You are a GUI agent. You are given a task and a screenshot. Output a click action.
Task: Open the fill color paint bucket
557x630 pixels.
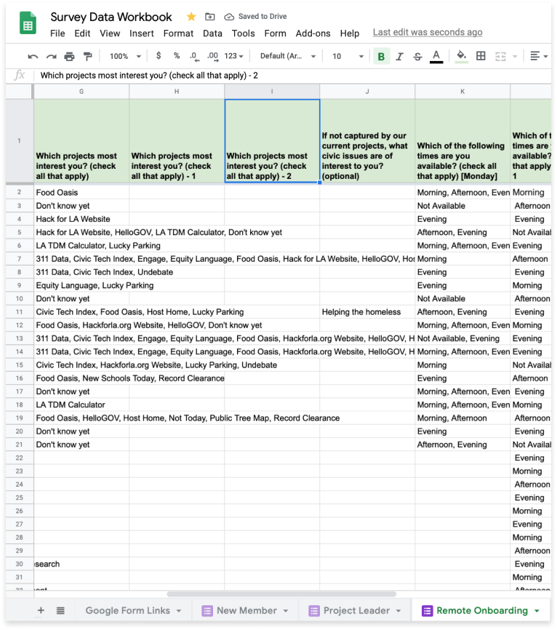click(460, 56)
